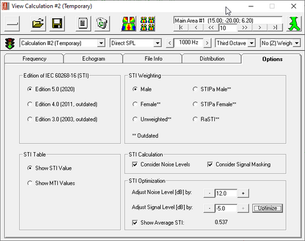This screenshot has width=305, height=241.
Task: Switch to the Echogram tab
Action: (93, 59)
